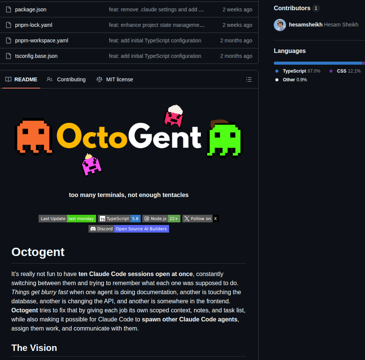Click the TS logo in TypeScript badge
The width and height of the screenshot is (365, 360).
click(x=103, y=219)
